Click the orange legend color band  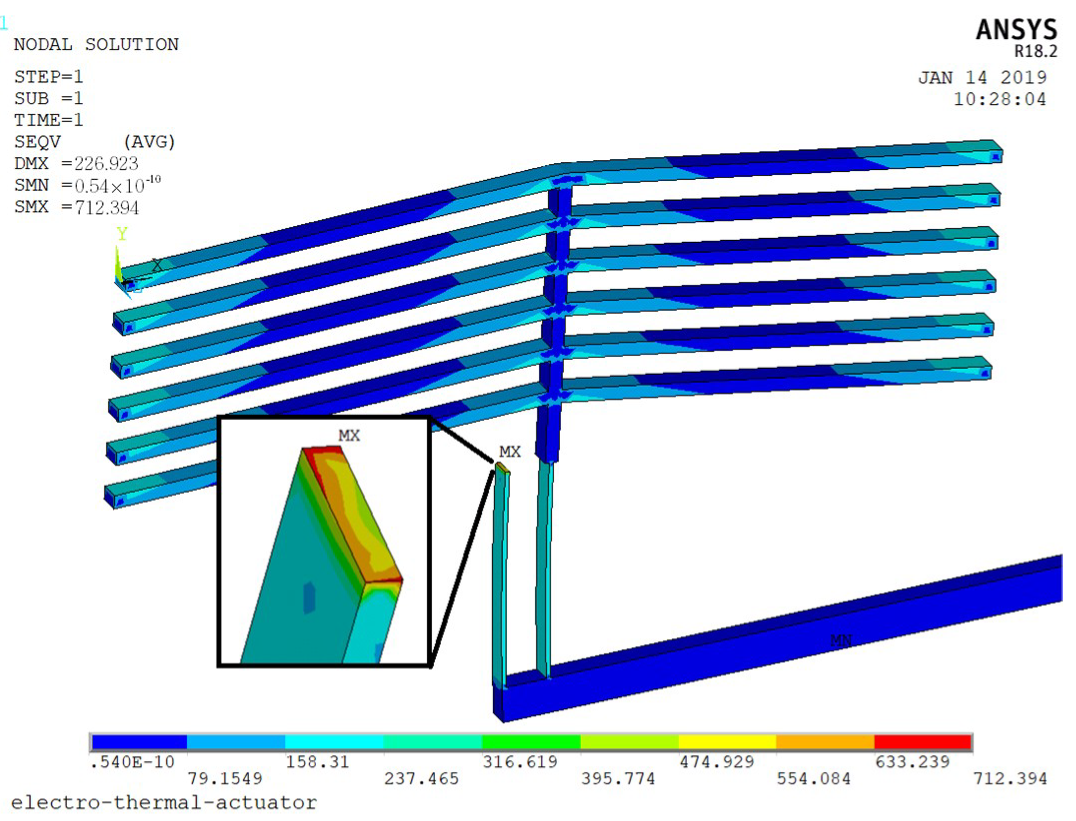[x=825, y=742]
